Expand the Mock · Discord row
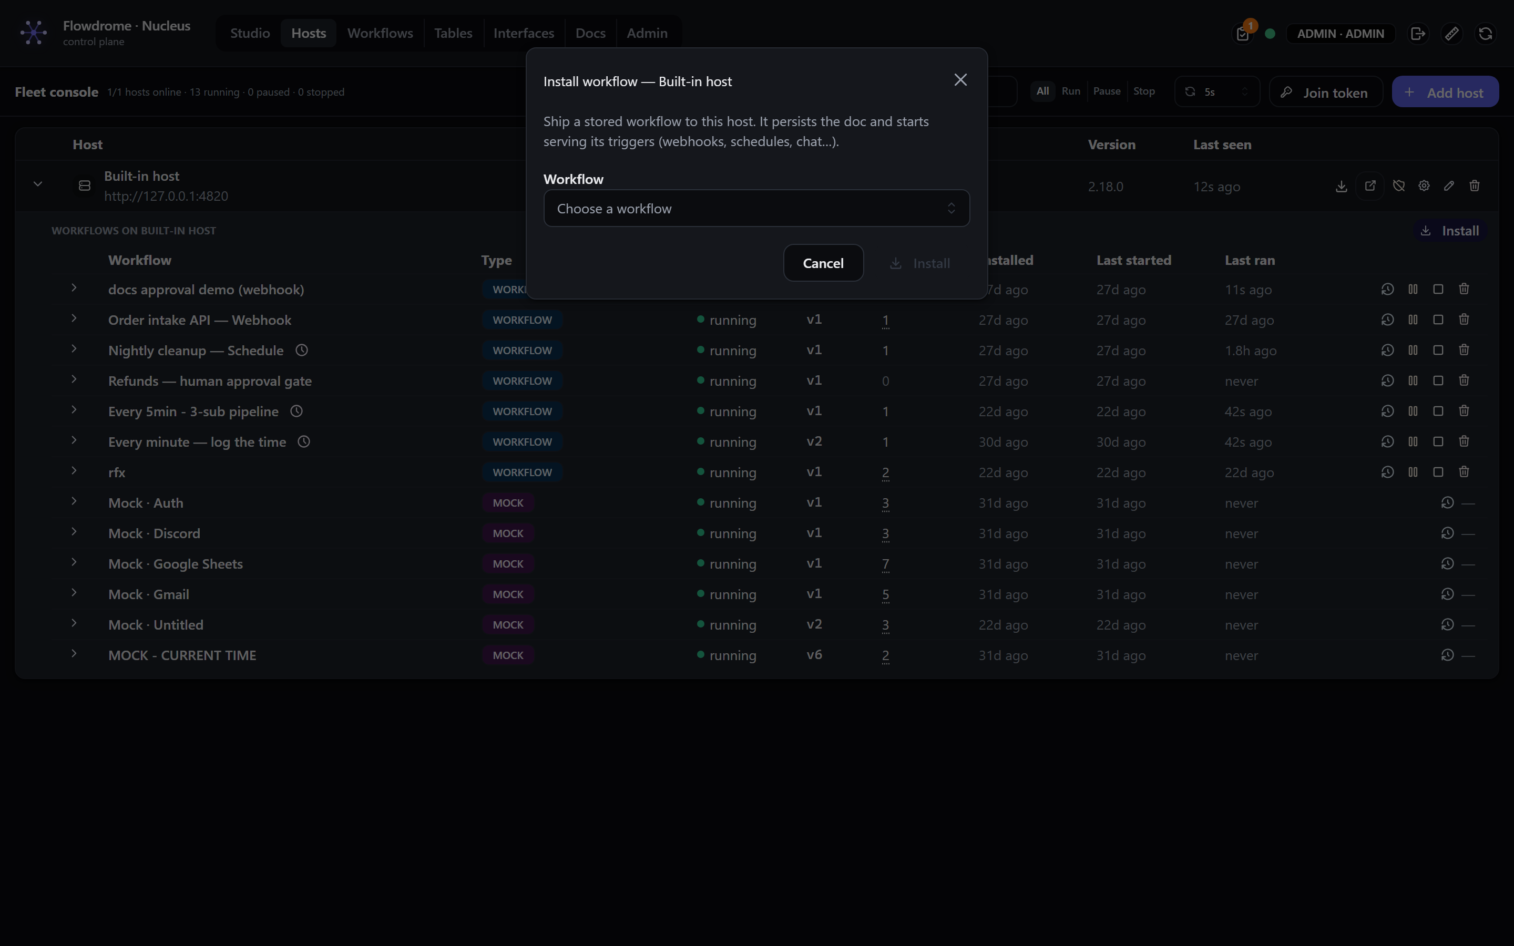 (x=74, y=532)
